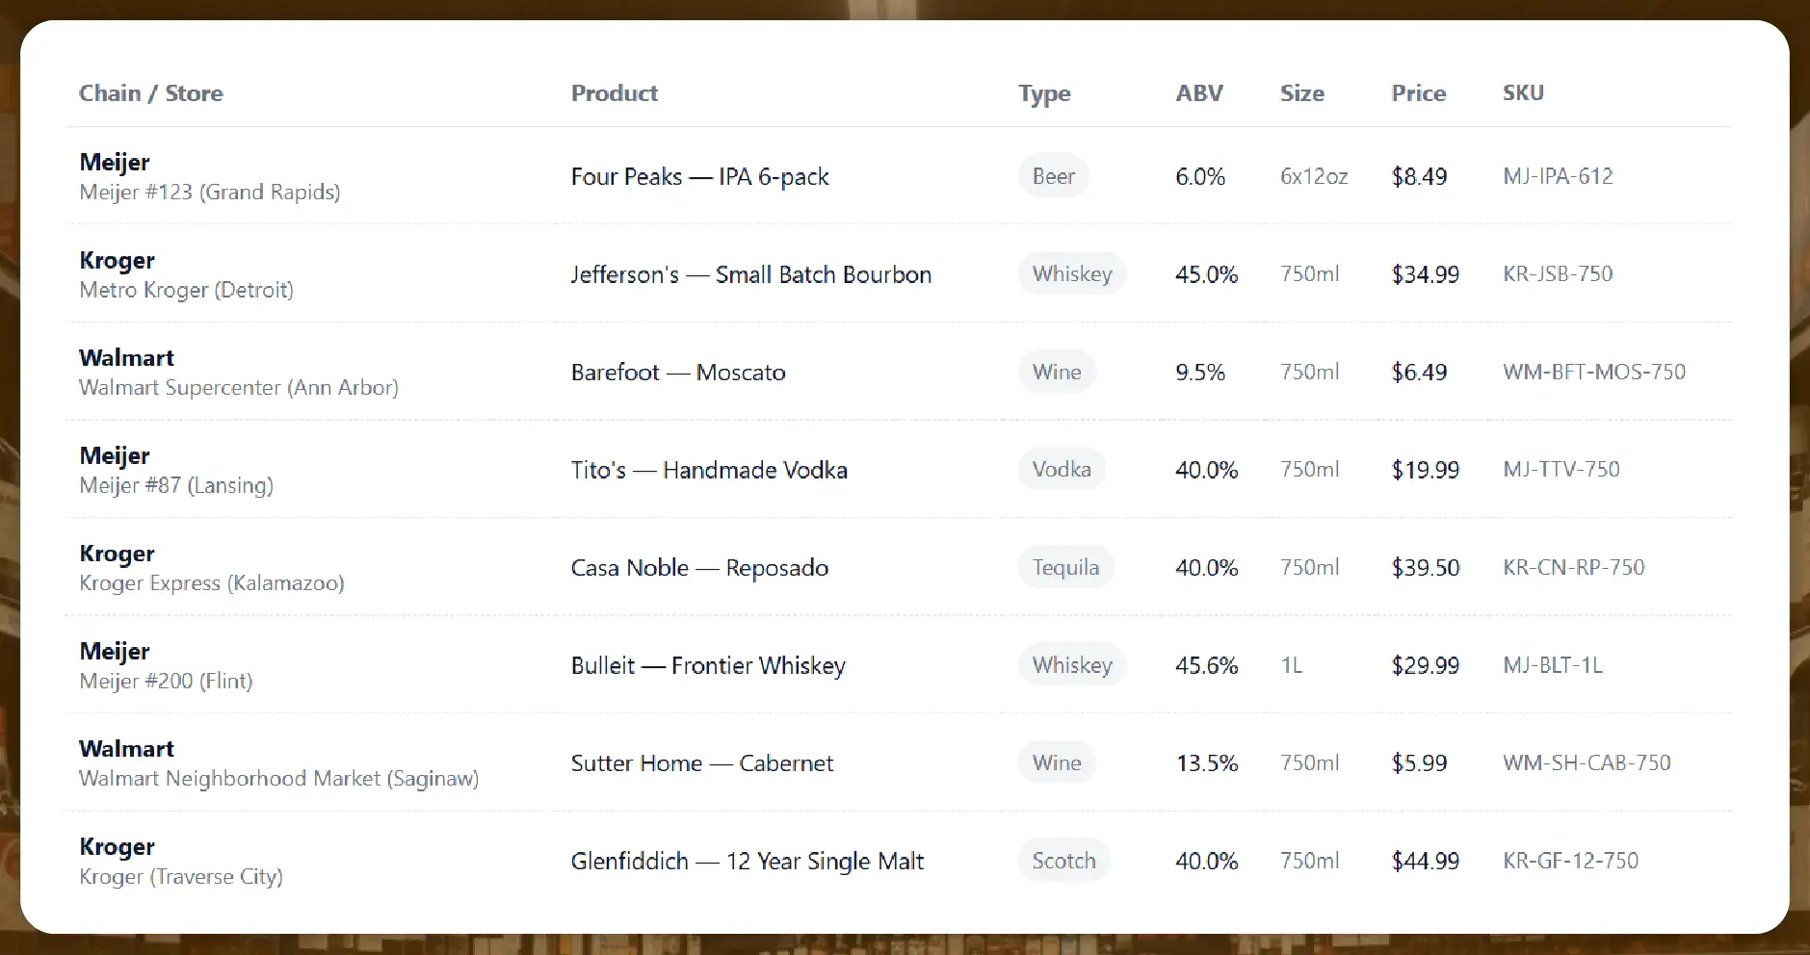Open Walmart Neighborhood Market (Saginaw) store
Screen dimensions: 1810x955
(x=278, y=778)
